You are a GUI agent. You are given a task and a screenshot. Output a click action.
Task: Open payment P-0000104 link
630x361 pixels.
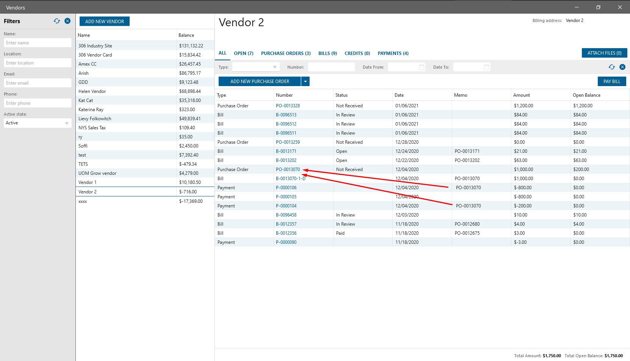coord(286,206)
